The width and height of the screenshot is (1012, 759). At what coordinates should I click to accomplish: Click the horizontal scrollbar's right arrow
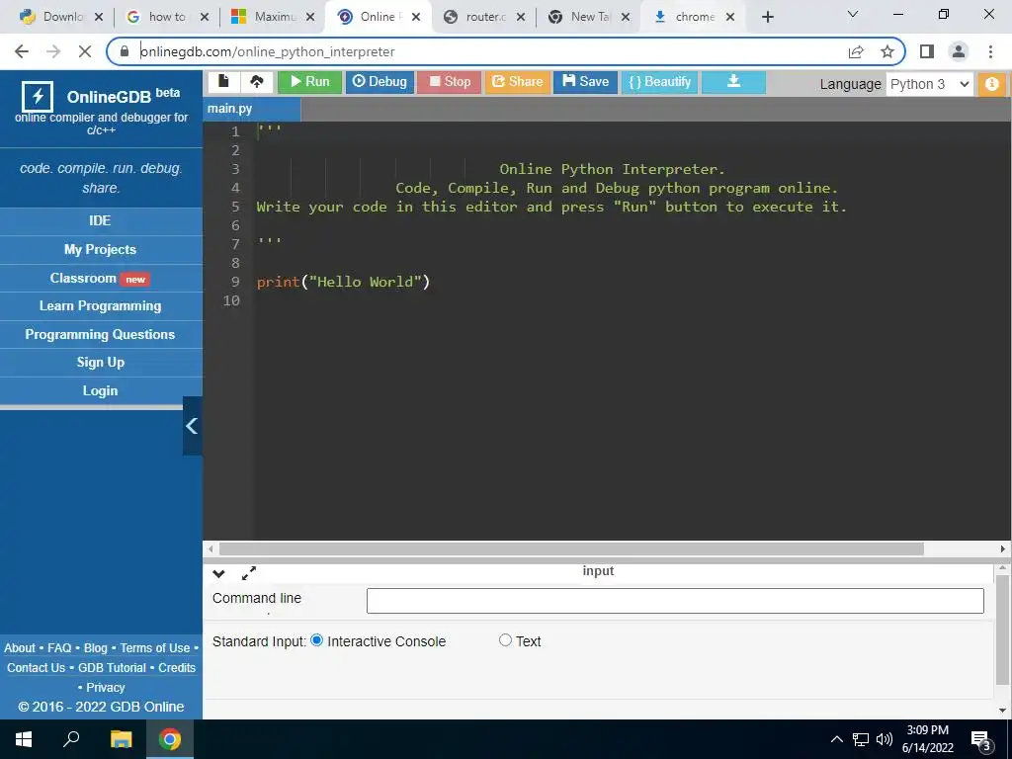(x=1003, y=549)
